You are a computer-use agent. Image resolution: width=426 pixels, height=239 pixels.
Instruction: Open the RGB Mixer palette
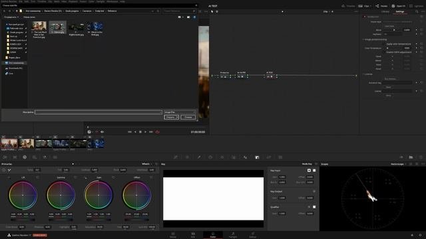tap(45, 157)
